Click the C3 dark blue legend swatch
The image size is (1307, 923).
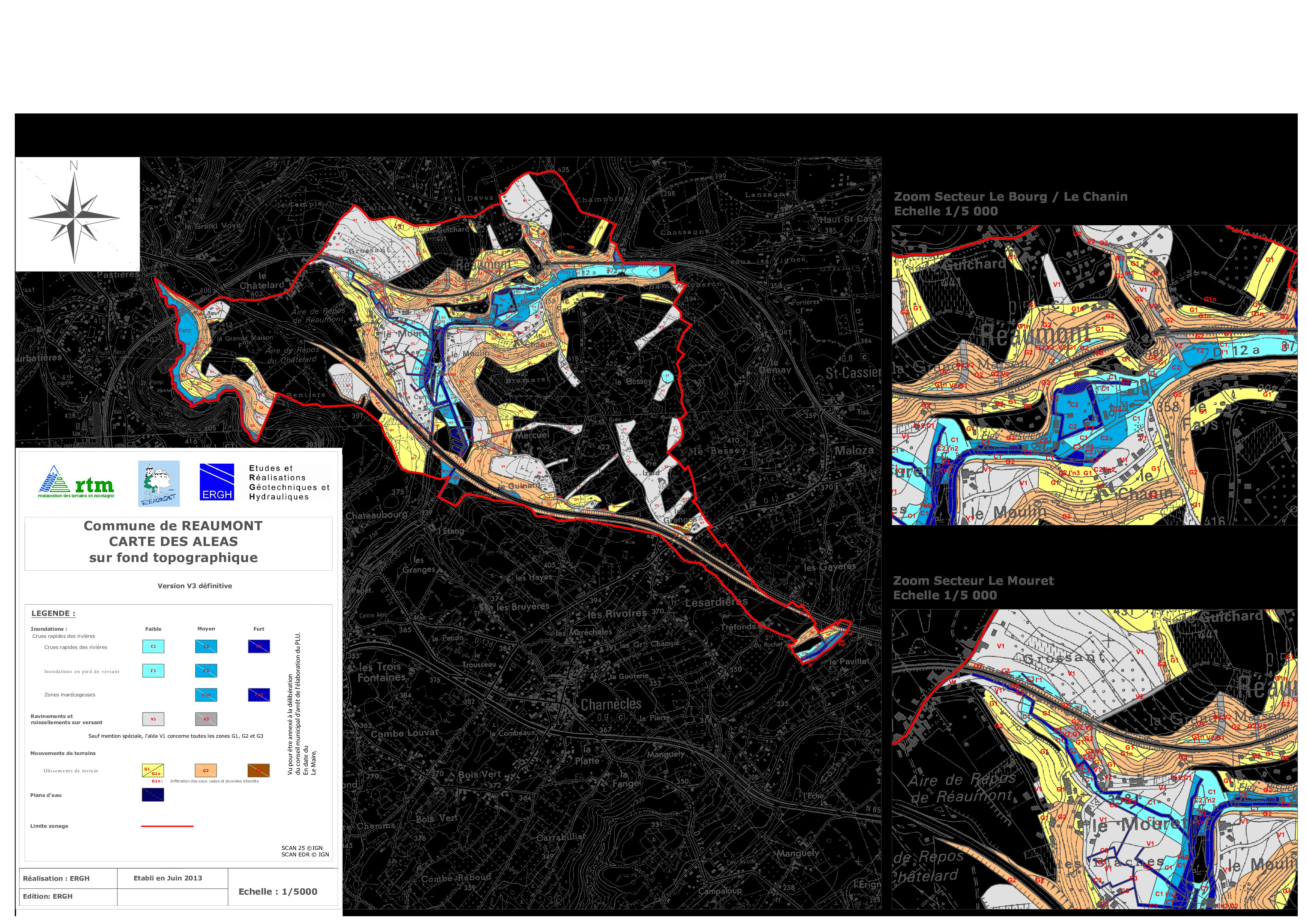tap(258, 646)
